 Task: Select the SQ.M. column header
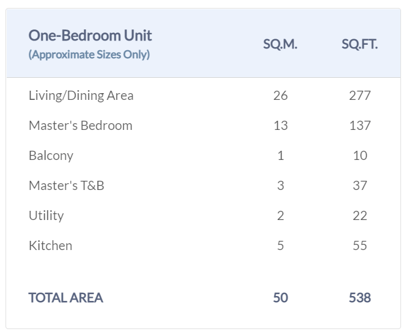coord(280,45)
